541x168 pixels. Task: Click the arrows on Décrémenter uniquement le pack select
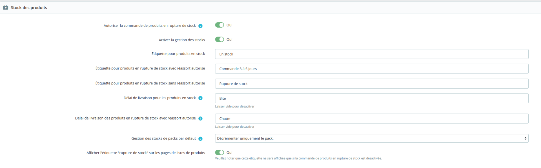(525, 138)
